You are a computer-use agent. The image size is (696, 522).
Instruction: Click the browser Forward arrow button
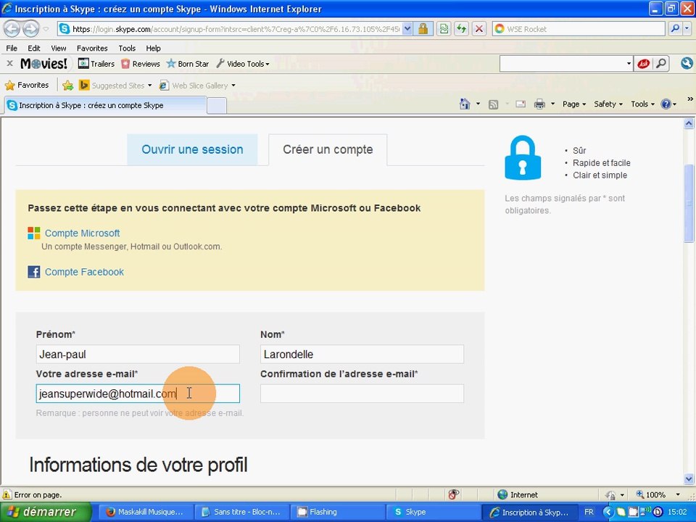pyautogui.click(x=30, y=29)
